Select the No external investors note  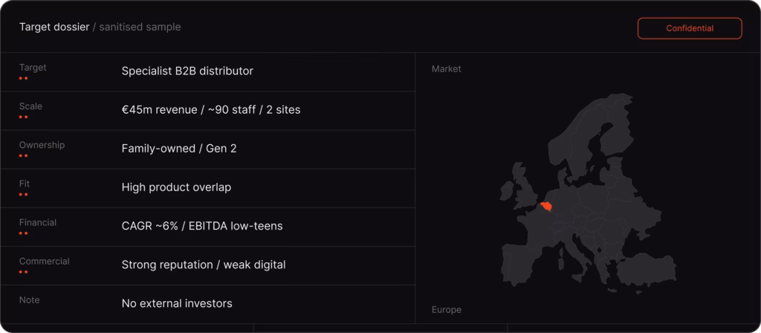tap(177, 304)
